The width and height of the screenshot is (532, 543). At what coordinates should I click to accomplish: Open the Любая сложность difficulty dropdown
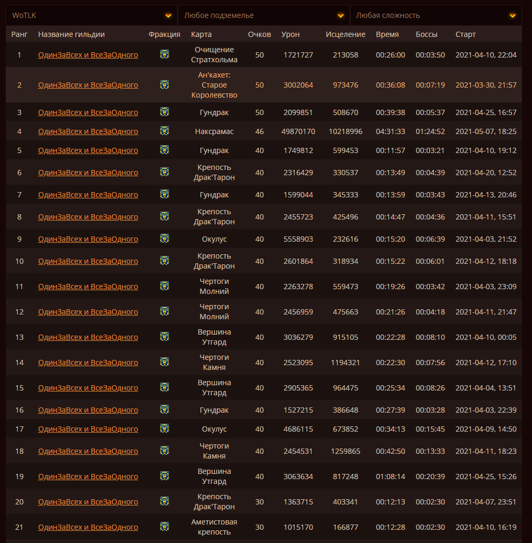tap(436, 16)
